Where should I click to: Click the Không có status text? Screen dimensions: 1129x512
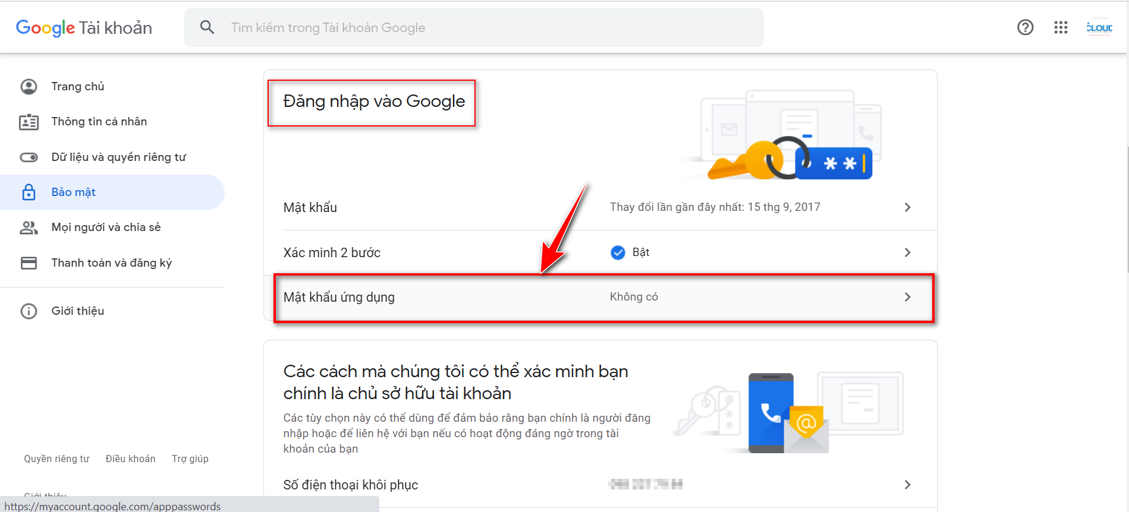(x=634, y=297)
